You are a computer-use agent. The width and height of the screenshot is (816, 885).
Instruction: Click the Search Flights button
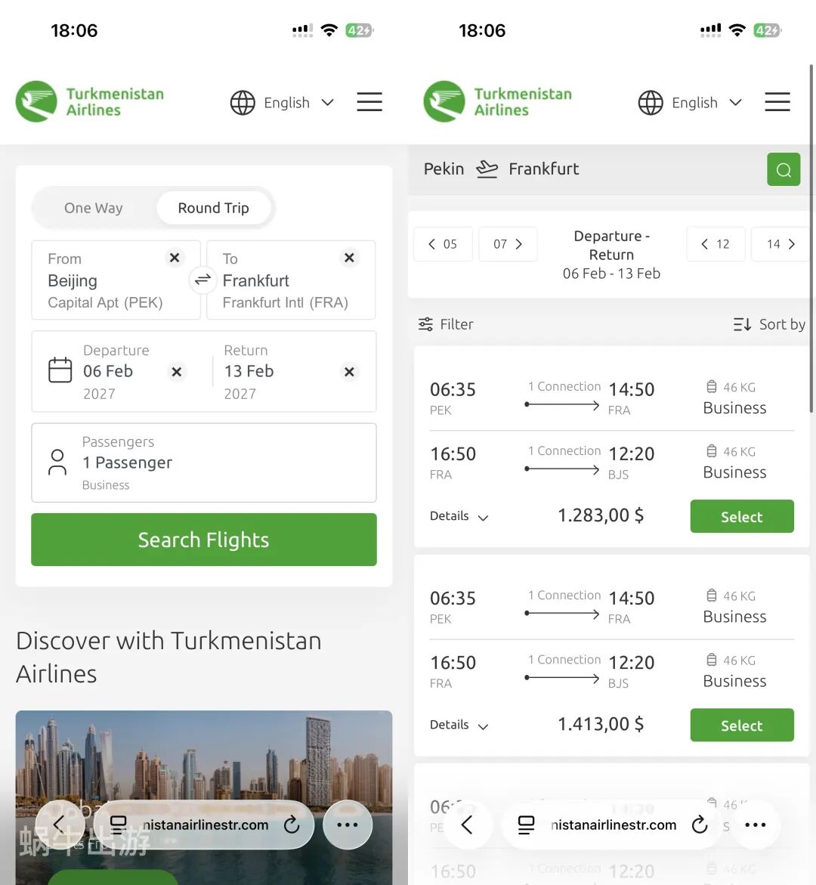(204, 540)
